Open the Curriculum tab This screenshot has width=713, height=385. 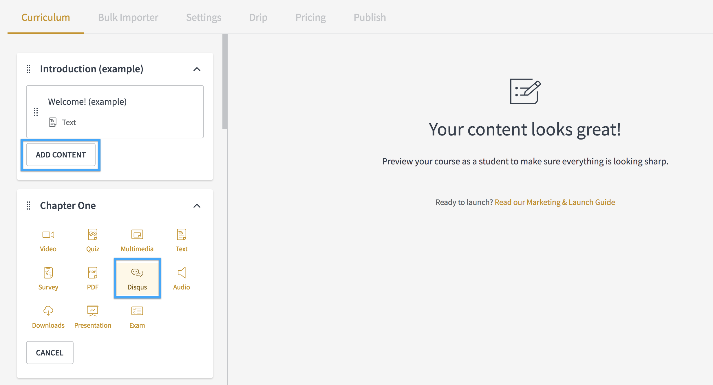click(46, 17)
